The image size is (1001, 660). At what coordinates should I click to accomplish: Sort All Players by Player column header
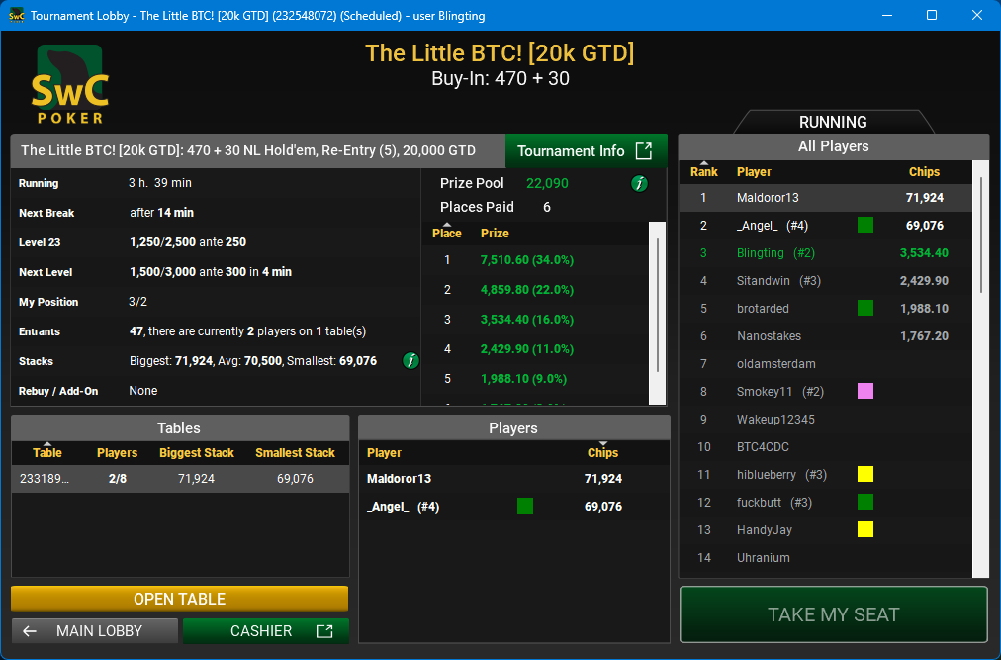tap(754, 172)
